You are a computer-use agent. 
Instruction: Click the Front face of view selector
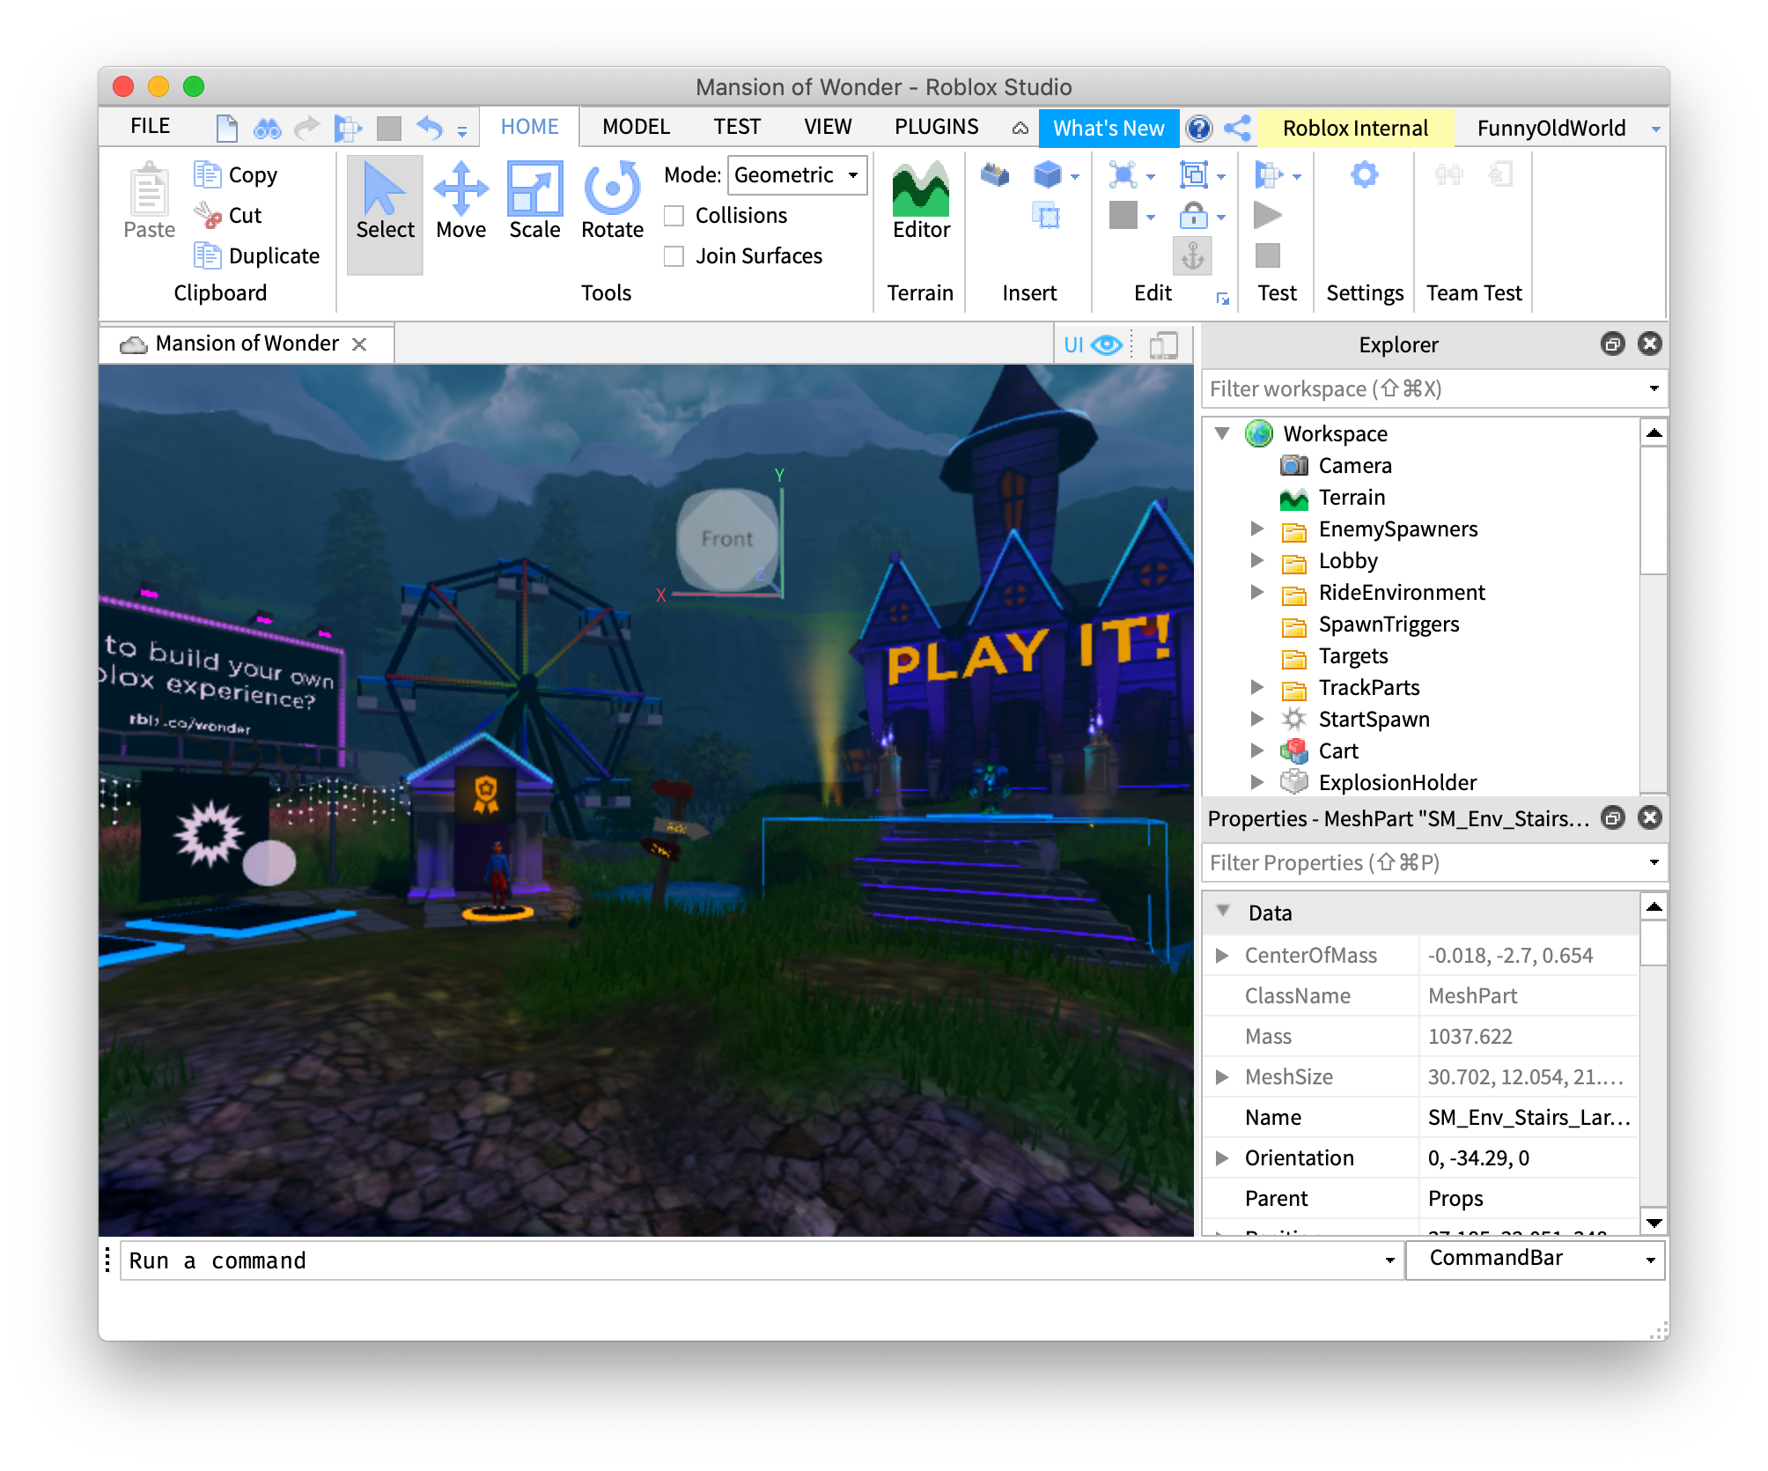click(726, 539)
